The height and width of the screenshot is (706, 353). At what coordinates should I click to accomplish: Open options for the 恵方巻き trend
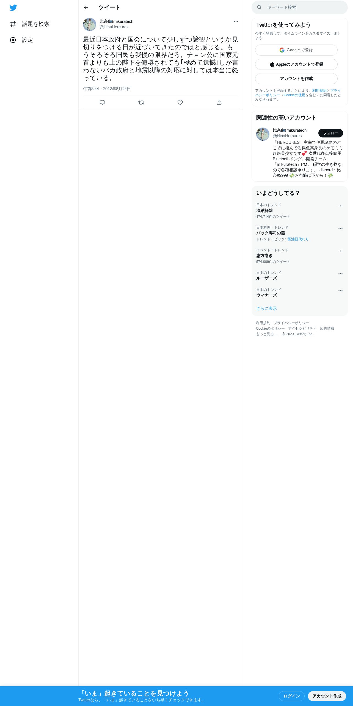[340, 251]
